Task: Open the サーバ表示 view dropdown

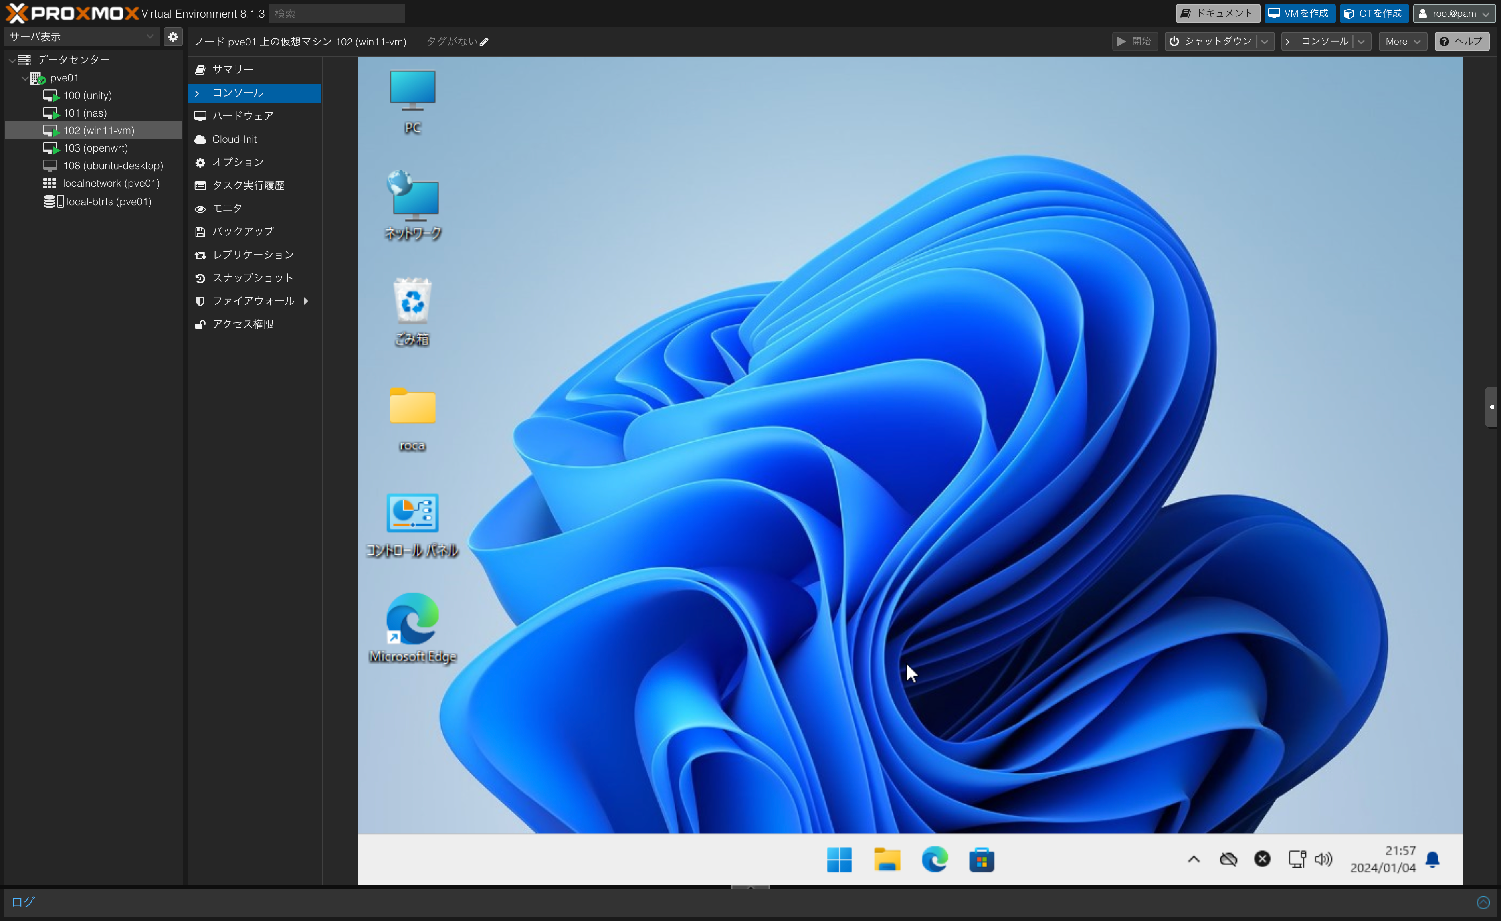Action: 81,37
